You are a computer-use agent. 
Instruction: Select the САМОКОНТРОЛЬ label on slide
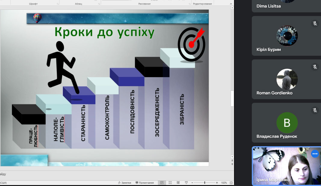click(107, 118)
